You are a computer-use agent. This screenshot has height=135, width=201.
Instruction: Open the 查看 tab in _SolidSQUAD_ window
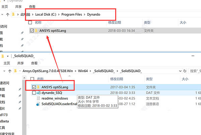point(35,63)
